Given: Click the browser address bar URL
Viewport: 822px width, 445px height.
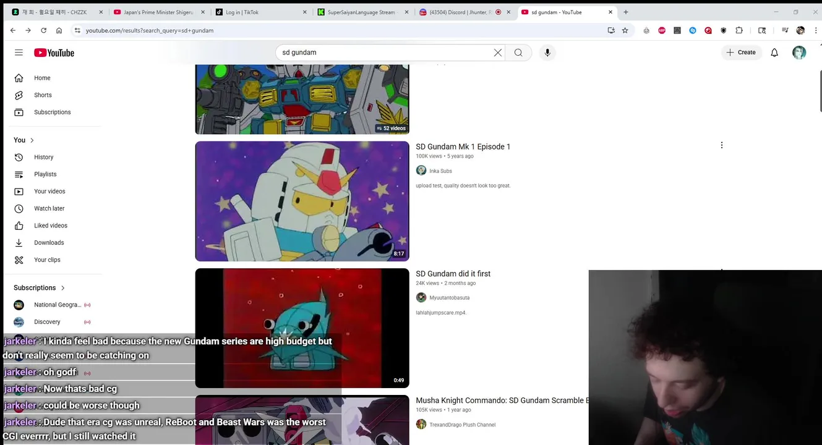Looking at the screenshot, I should click(x=150, y=30).
